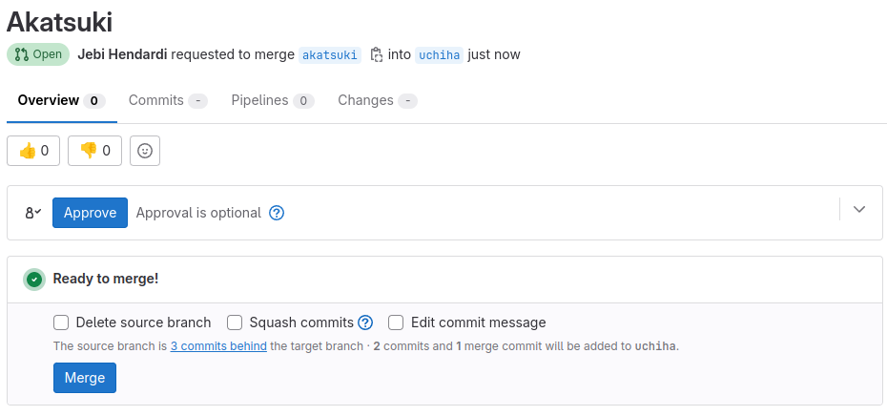Image resolution: width=887 pixels, height=416 pixels.
Task: Switch to the Commits tab
Action: point(167,100)
